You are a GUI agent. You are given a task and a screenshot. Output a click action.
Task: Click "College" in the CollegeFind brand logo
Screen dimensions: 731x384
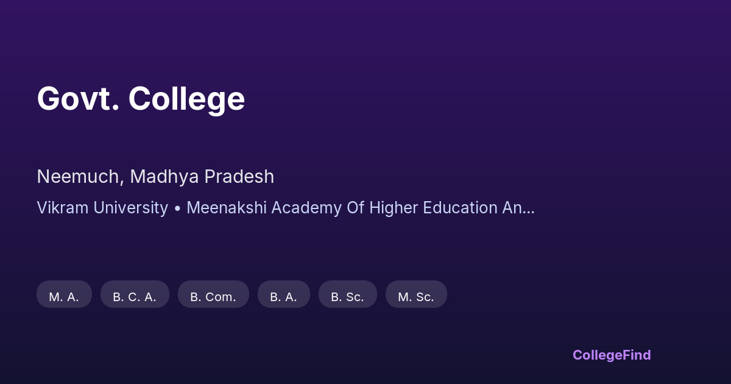598,355
